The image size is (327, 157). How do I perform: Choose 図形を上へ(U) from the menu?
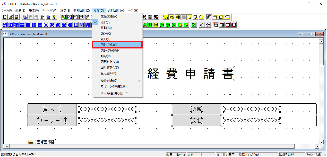point(117,62)
